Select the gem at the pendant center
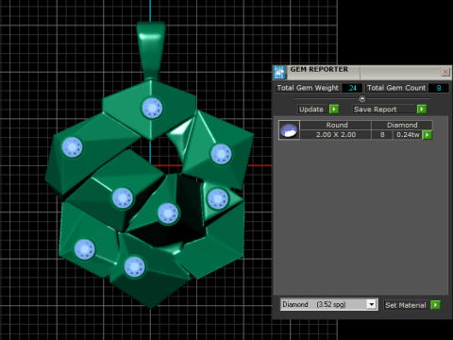This screenshot has width=453, height=340. point(168,213)
